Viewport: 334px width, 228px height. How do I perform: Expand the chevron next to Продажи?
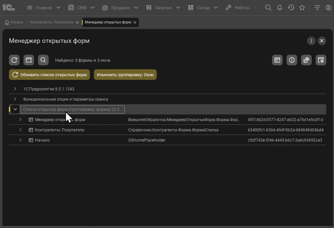pyautogui.click(x=136, y=8)
